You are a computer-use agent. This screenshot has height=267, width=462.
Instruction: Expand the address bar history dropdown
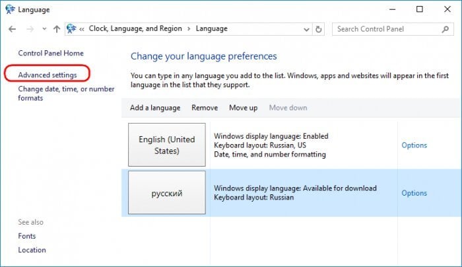click(306, 29)
